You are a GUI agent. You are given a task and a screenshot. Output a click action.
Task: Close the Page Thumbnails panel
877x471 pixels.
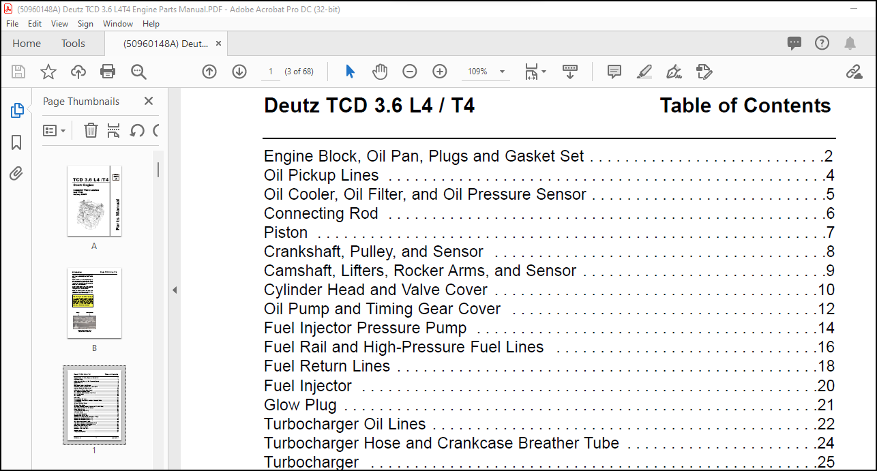click(149, 101)
